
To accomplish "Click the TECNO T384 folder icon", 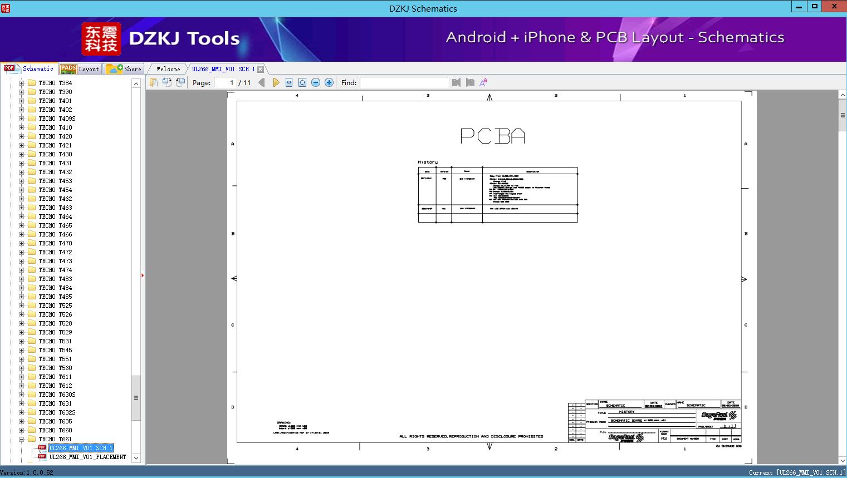I will click(32, 83).
